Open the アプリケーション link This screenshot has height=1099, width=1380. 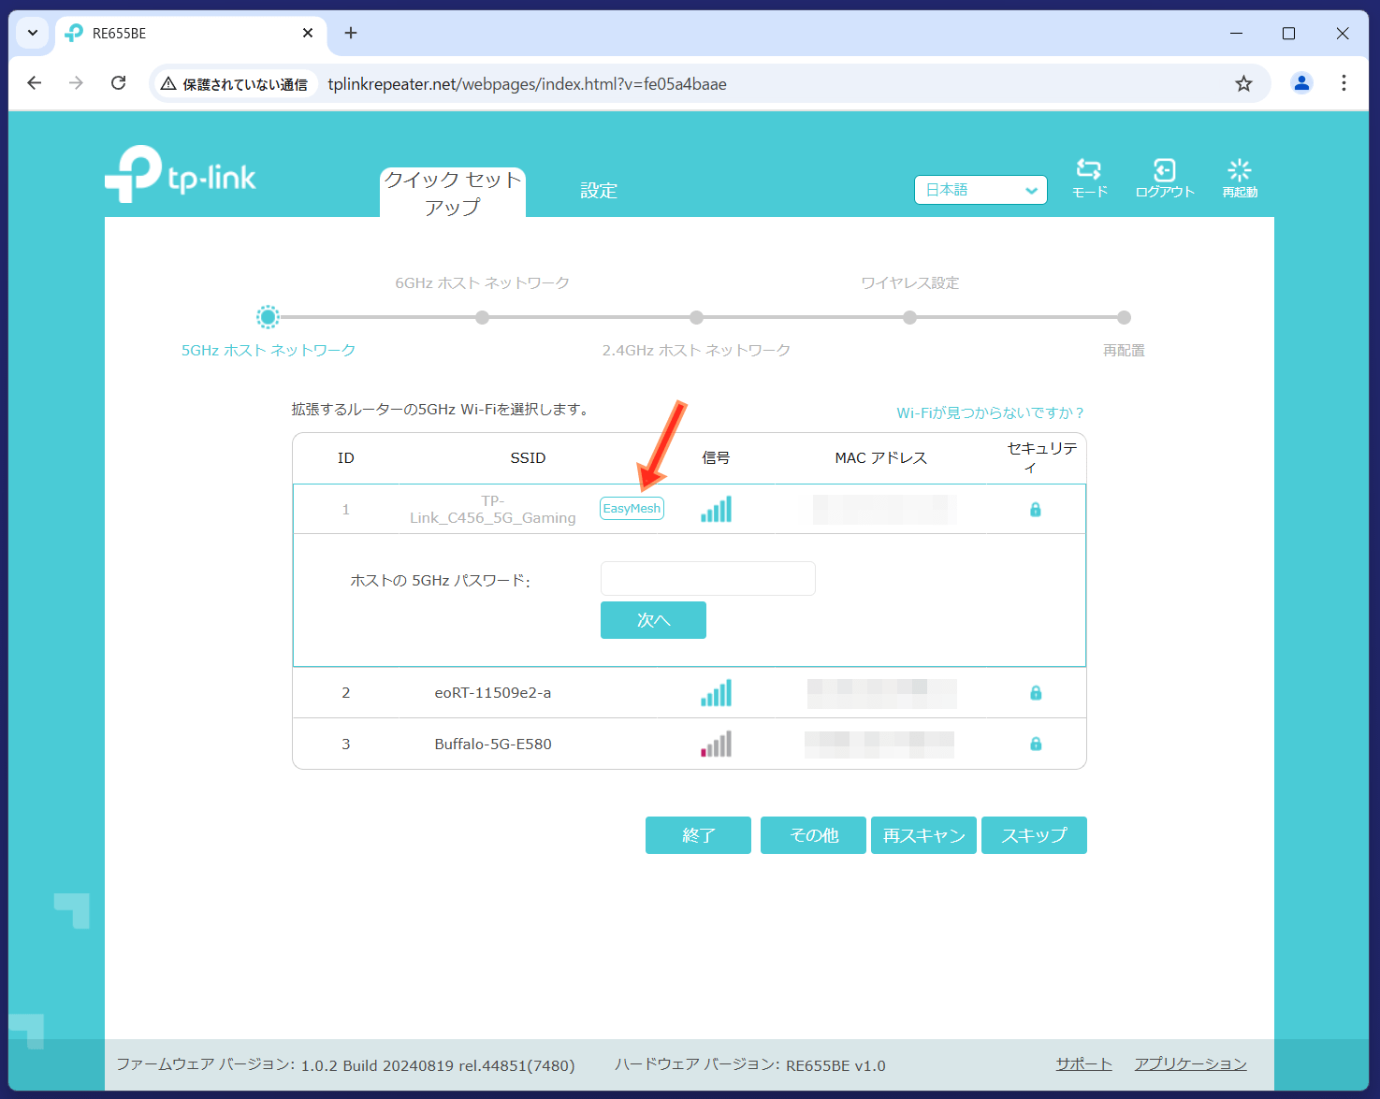coord(1190,1064)
